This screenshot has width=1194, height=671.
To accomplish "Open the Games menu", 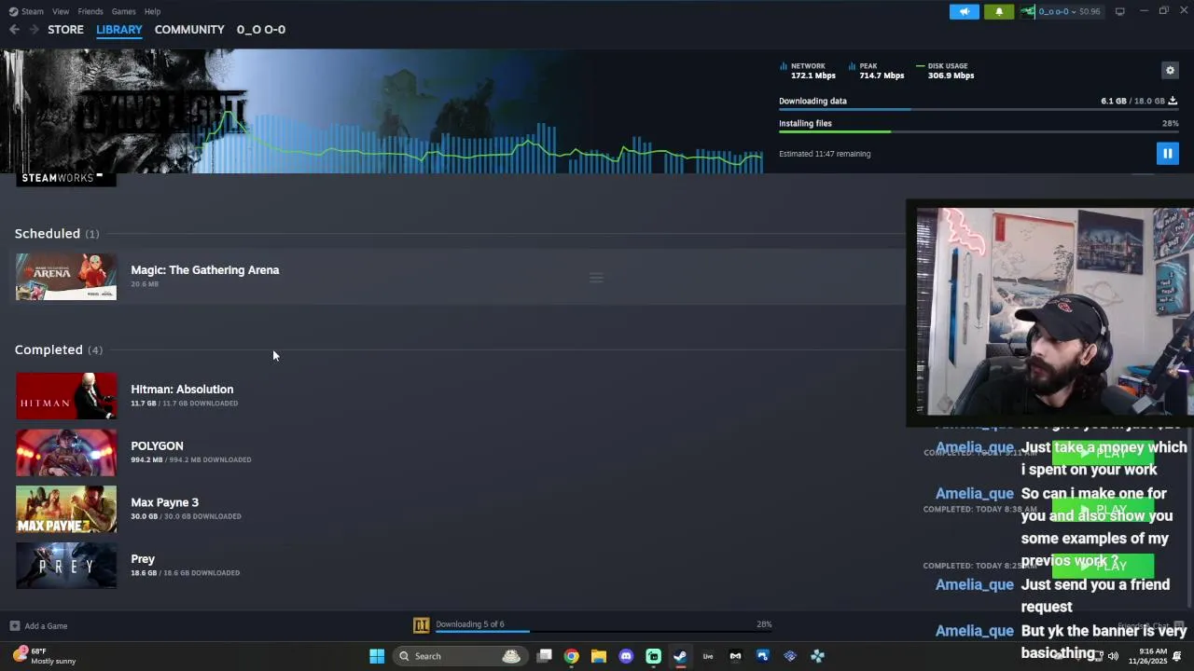I will 123,11.
